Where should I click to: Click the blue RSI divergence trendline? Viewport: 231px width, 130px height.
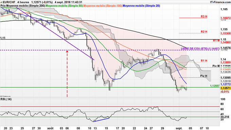pyautogui.click(x=101, y=120)
